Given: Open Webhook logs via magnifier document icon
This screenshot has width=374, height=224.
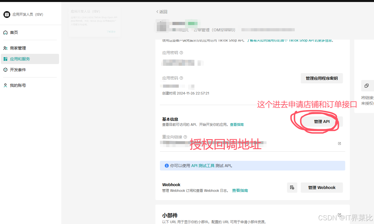Looking at the screenshot, I should pos(292,188).
